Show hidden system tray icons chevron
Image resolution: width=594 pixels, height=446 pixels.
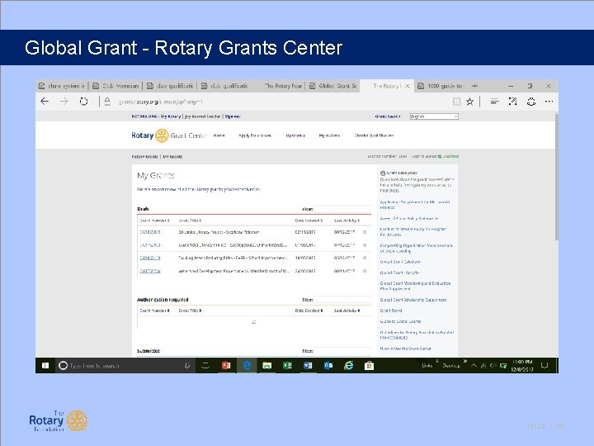click(474, 366)
